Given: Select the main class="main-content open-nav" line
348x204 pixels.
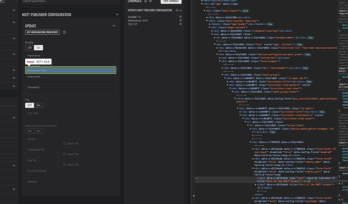Looking at the screenshot, I should pyautogui.click(x=234, y=21).
